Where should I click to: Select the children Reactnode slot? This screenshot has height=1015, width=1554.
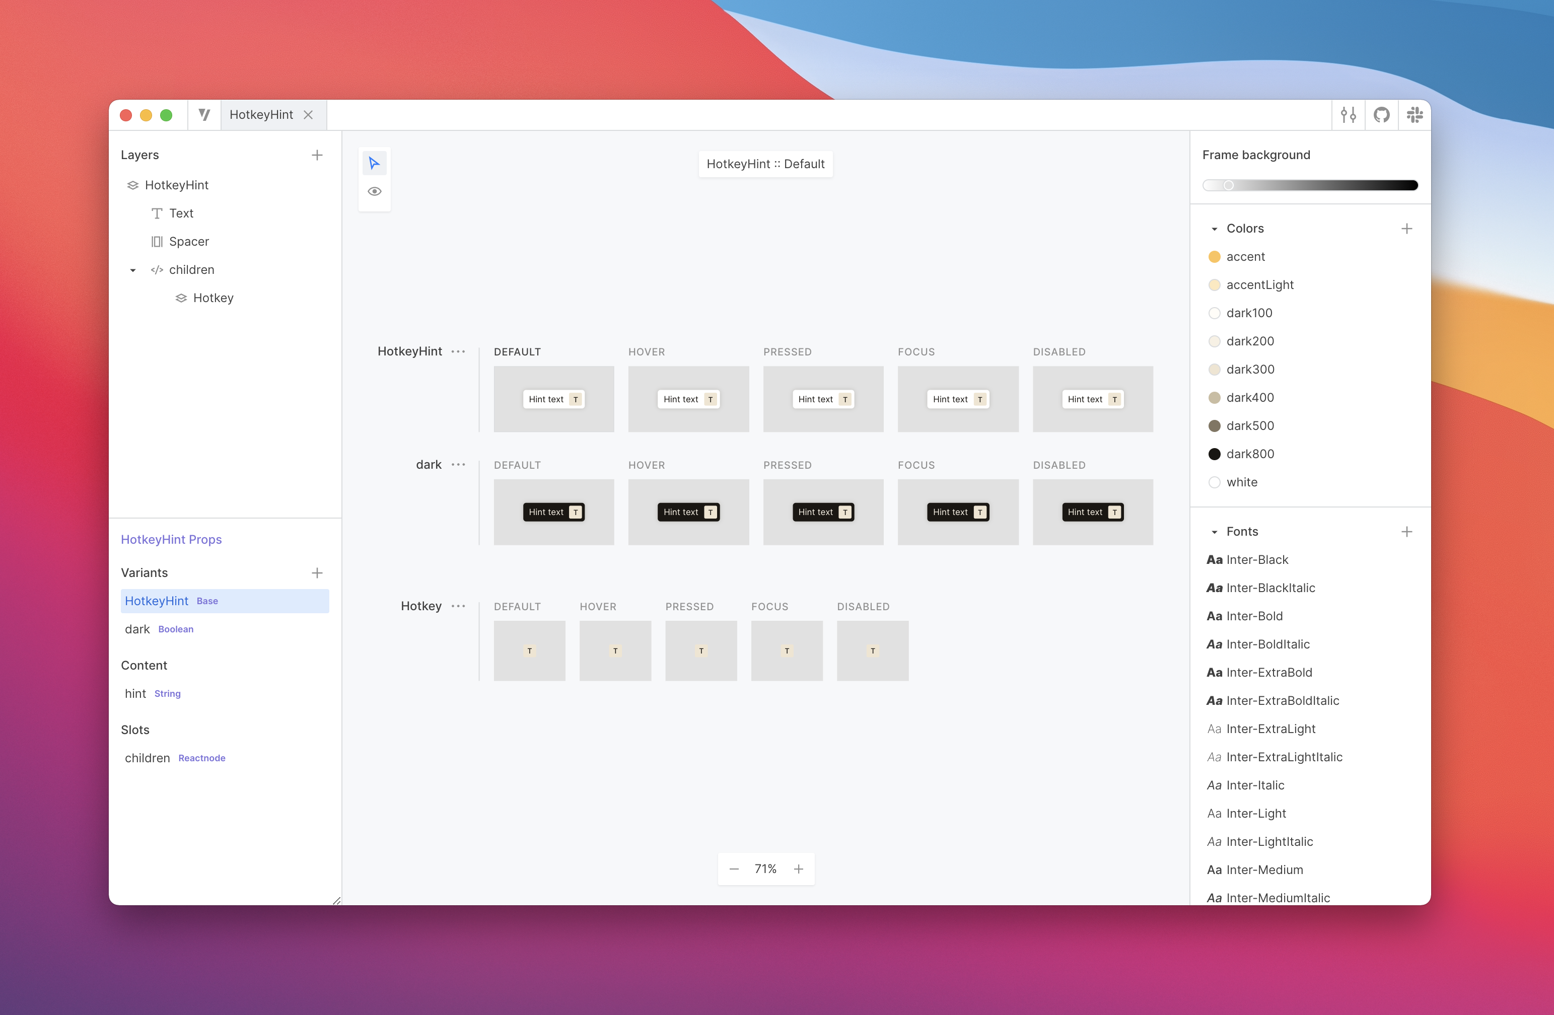[x=225, y=758]
